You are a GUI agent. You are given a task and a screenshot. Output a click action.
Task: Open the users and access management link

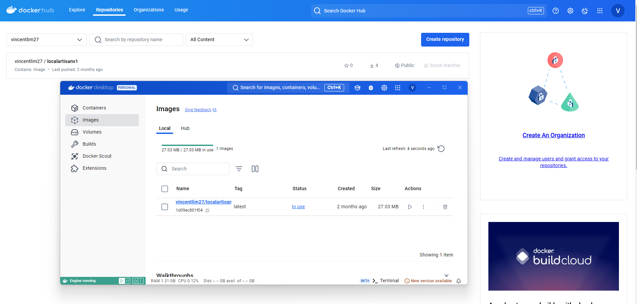(x=554, y=162)
